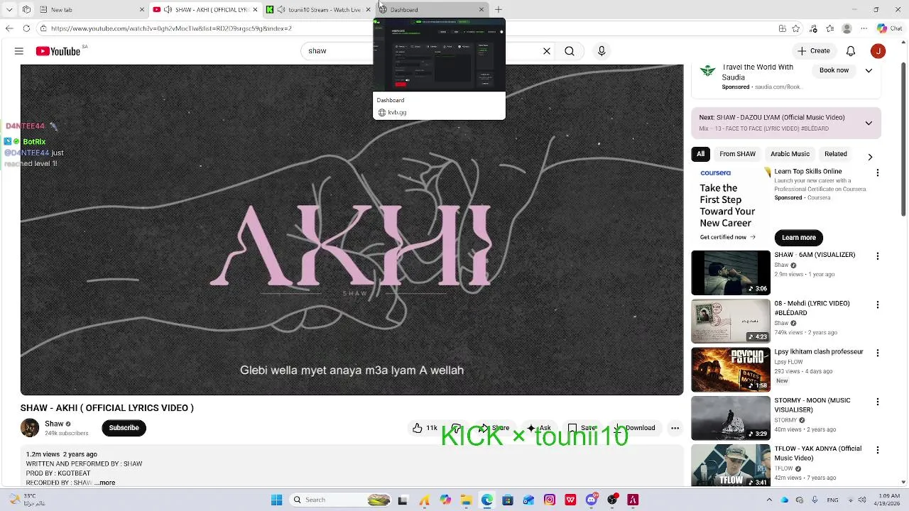Click Get certified now link
The height and width of the screenshot is (511, 909).
point(728,237)
